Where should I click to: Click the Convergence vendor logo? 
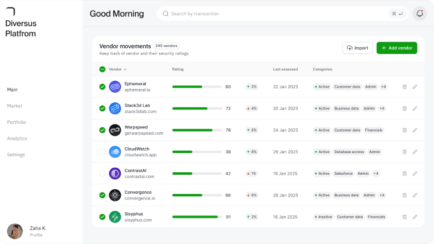115,195
